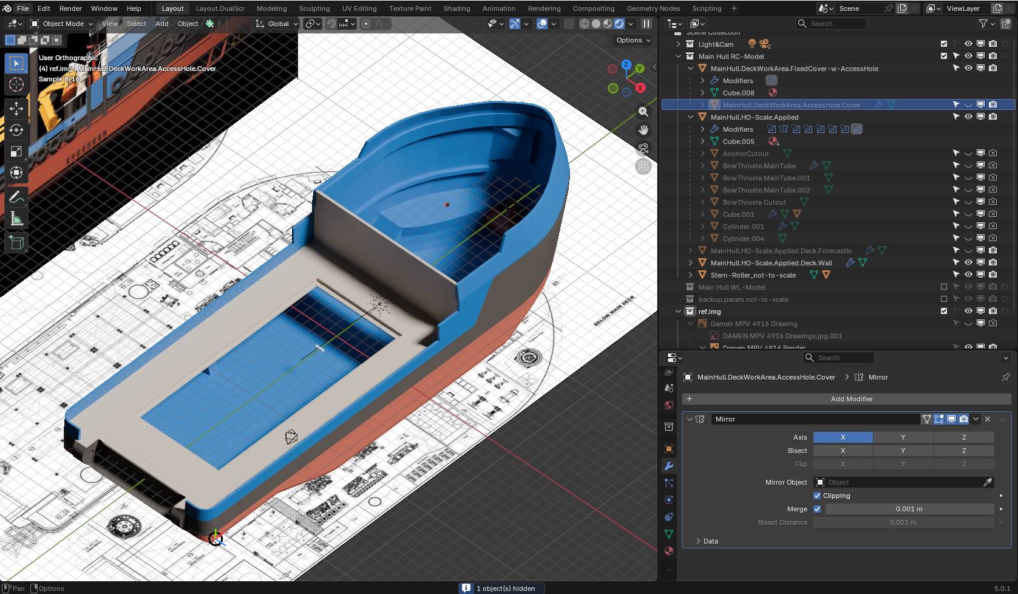Screen dimensions: 1018x594
Task: Open the Modifiers wrench properties tab
Action: [669, 466]
